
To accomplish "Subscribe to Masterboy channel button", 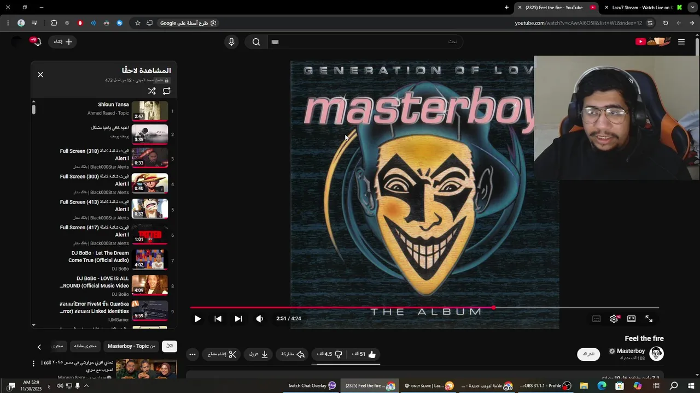I will click(x=588, y=354).
